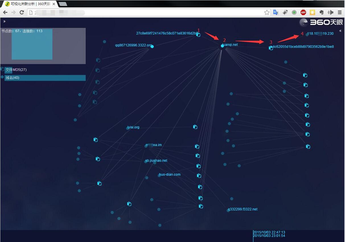Bookmark this page with the star icon

[x=267, y=12]
